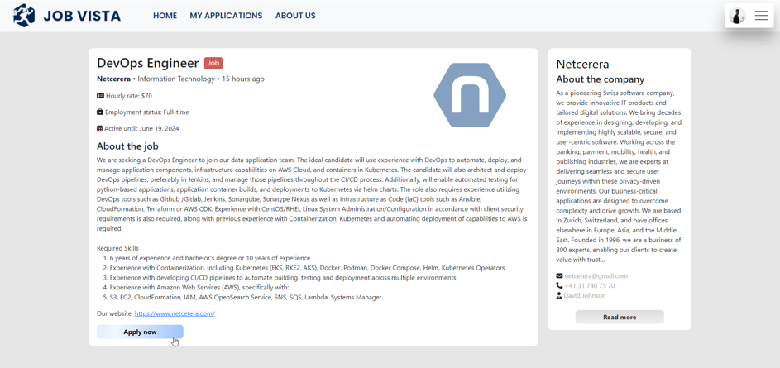780x368 pixels.
Task: Click the netcetera@gmail.com email address
Action: (x=596, y=276)
